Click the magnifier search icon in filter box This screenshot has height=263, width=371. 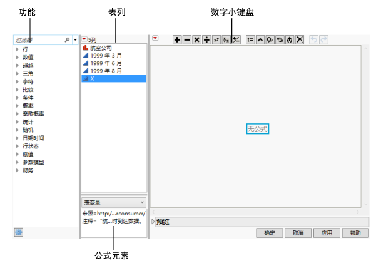click(x=67, y=40)
